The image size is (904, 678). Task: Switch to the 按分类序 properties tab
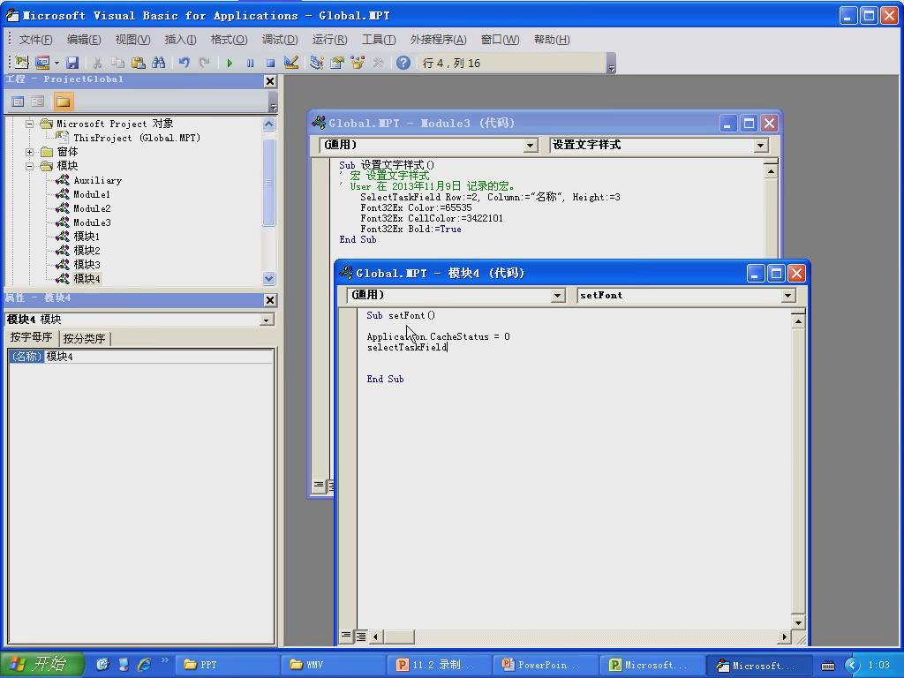(84, 338)
